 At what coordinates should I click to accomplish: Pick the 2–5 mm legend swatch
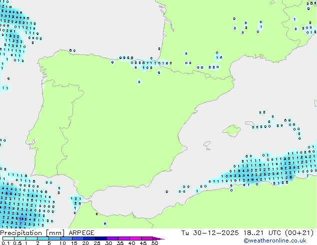[x=43, y=238]
